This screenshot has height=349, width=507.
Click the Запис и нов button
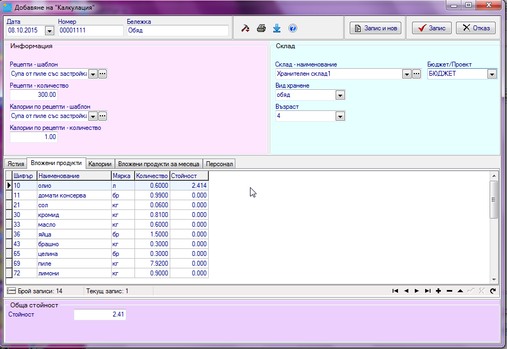(x=375, y=28)
